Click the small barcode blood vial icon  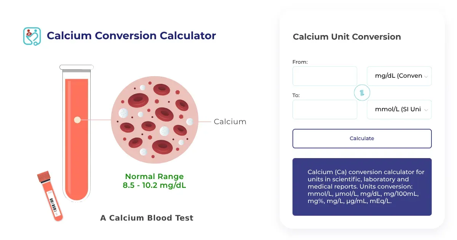(x=50, y=196)
